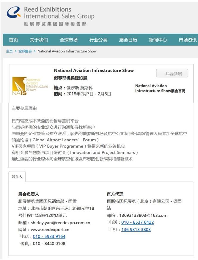
Task: Open the 关于我们 navigation menu item
Action: coord(39,40)
